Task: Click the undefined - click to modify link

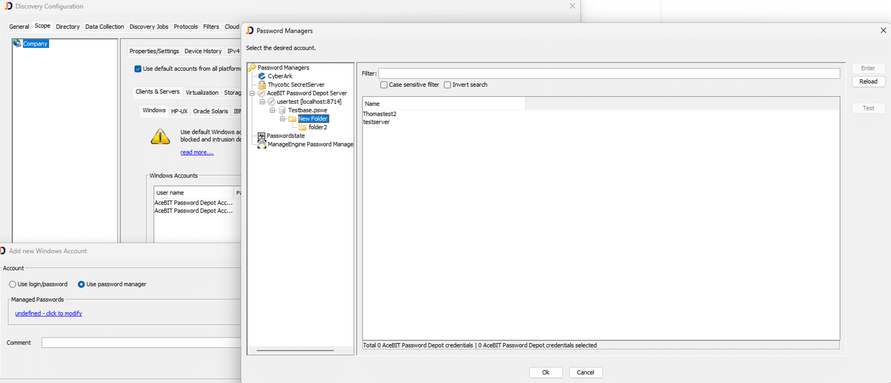Action: [x=49, y=313]
